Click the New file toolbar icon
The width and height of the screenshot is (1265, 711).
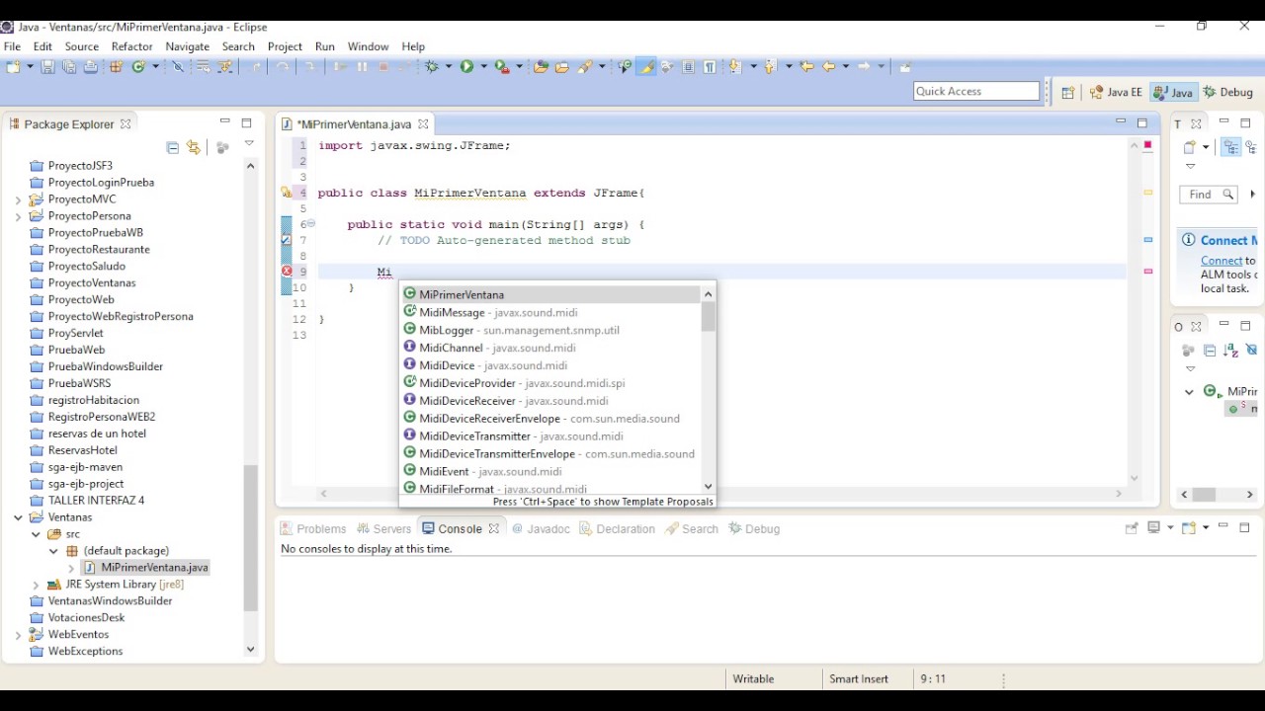pyautogui.click(x=12, y=66)
